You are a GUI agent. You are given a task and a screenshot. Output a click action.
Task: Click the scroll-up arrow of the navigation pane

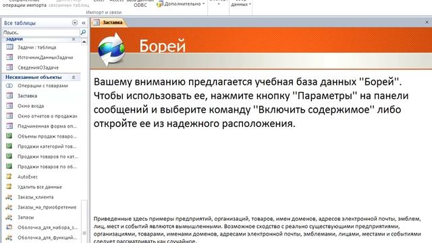coord(84,42)
